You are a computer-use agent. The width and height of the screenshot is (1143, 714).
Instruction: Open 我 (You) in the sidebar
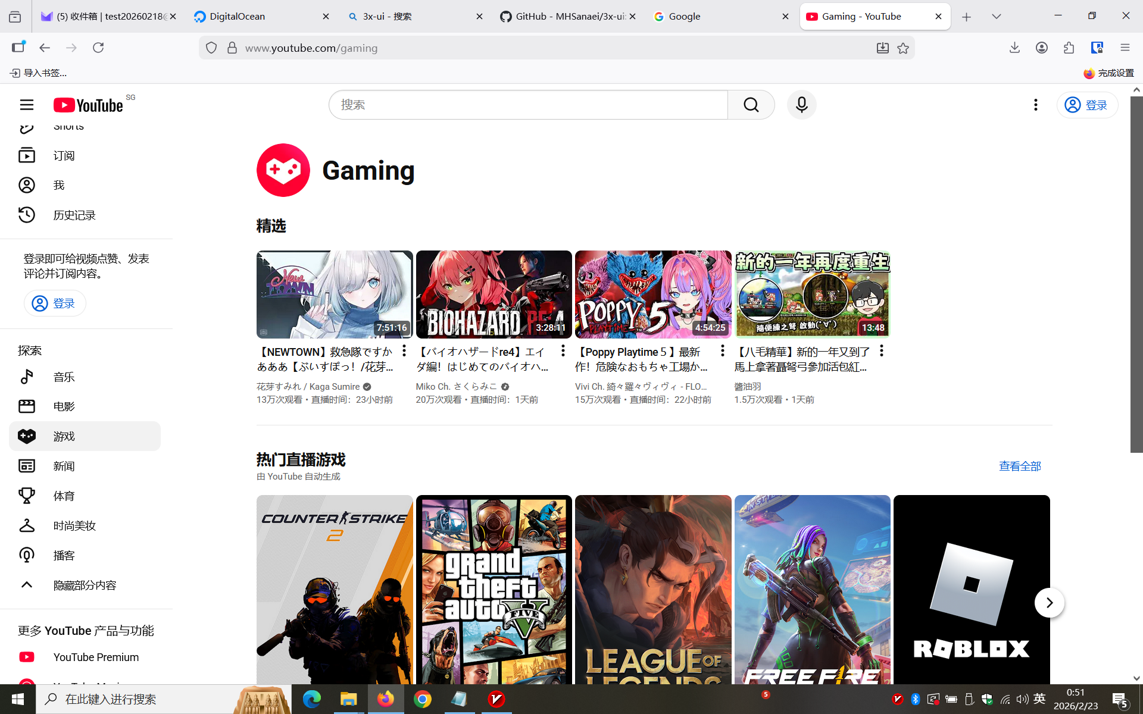tap(85, 185)
